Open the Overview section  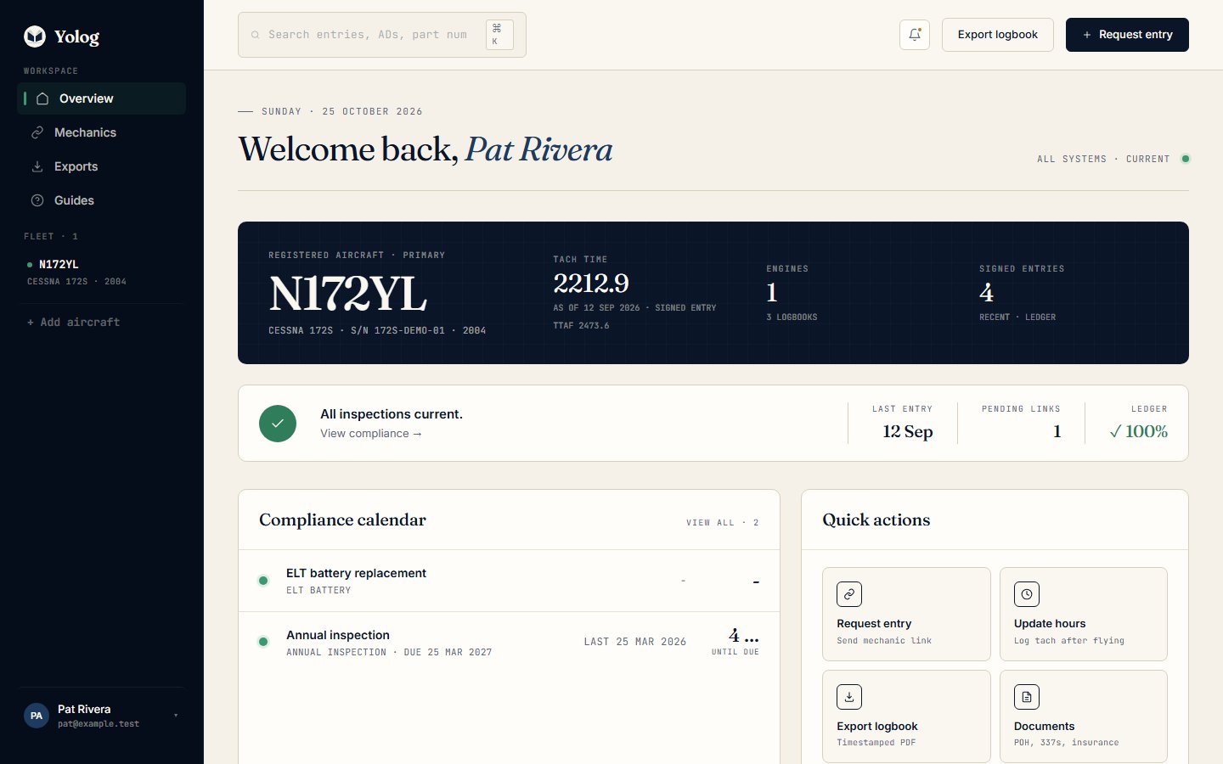[x=101, y=98]
